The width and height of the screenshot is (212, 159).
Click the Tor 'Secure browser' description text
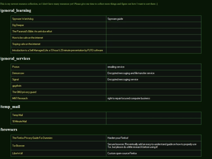[152, 146]
